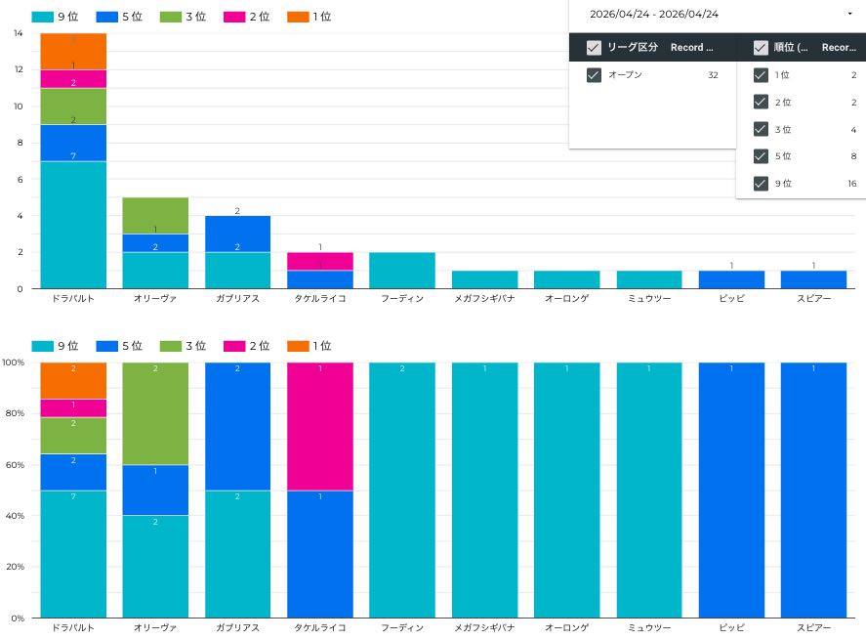
Task: Sort by Record column in 順位 filter
Action: (839, 47)
